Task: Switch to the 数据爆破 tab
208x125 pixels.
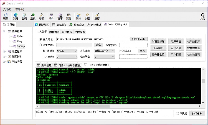Action: coord(94,25)
